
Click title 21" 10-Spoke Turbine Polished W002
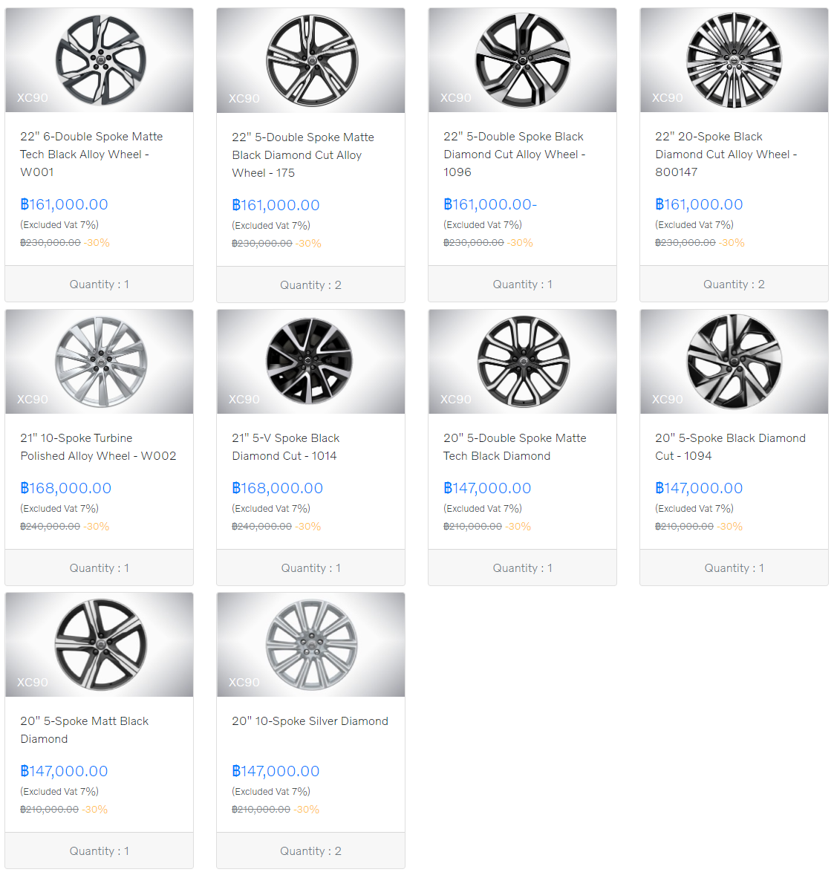click(98, 447)
